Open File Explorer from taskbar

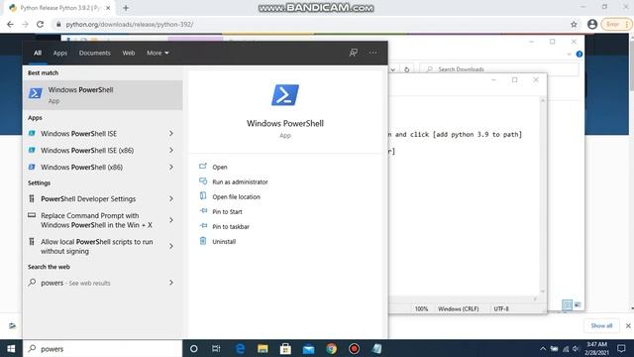click(x=263, y=348)
